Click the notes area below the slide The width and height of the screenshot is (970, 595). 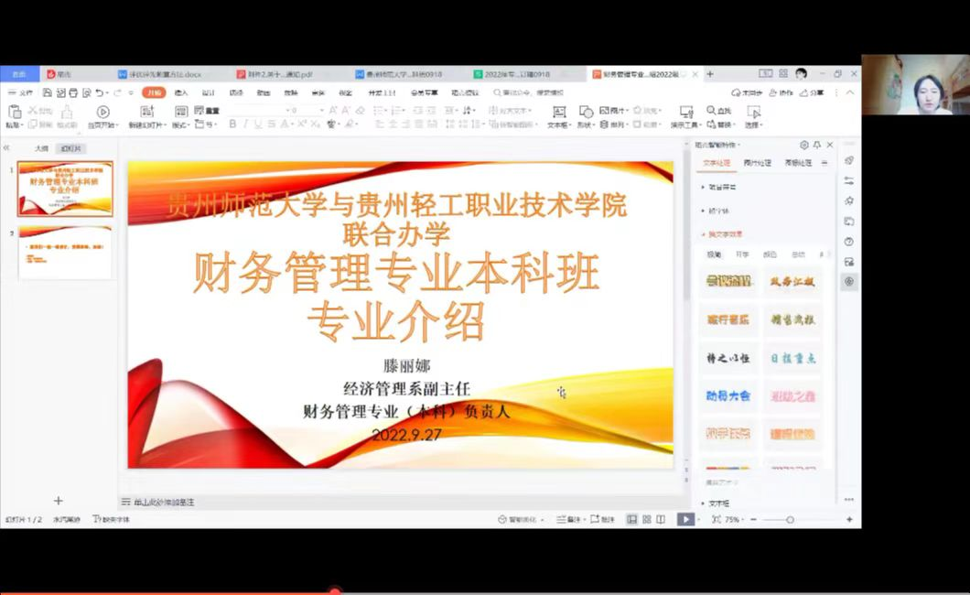coord(402,503)
